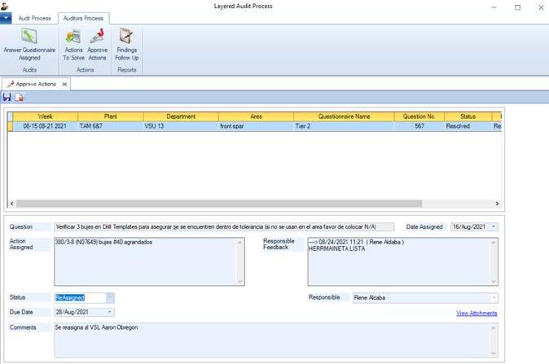This screenshot has height=364, width=549.
Task: Sort by the Plant column header
Action: pos(110,116)
